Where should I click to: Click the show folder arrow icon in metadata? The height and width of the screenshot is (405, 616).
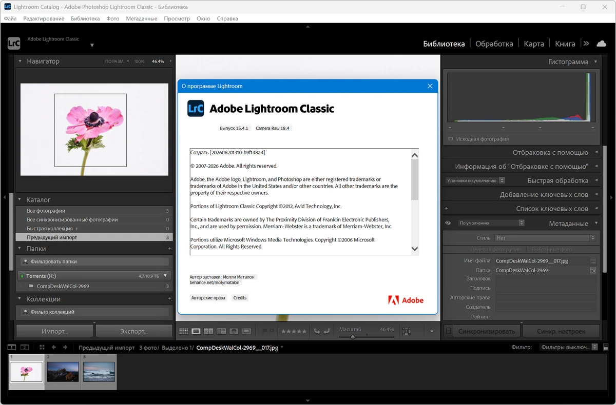[x=593, y=270]
